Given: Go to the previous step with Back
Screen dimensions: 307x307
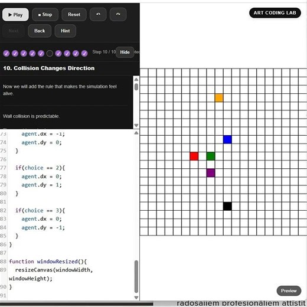Looking at the screenshot, I should (40, 31).
